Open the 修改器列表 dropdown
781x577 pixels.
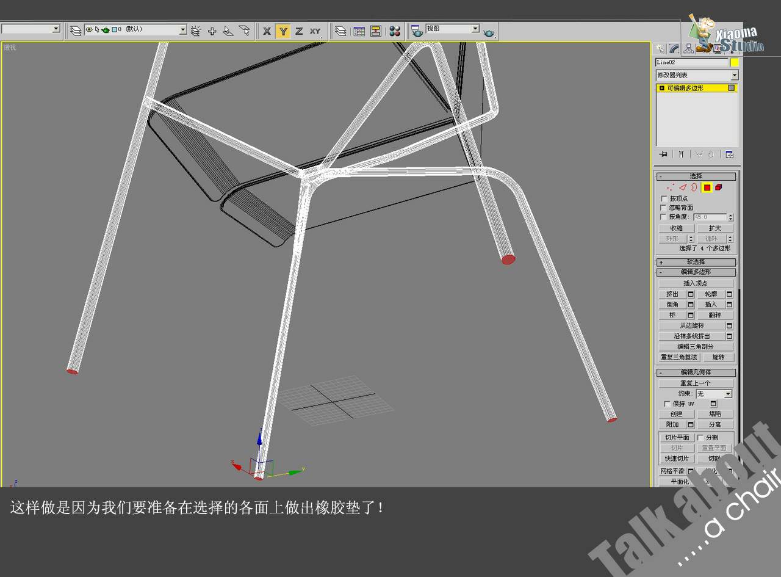point(697,75)
